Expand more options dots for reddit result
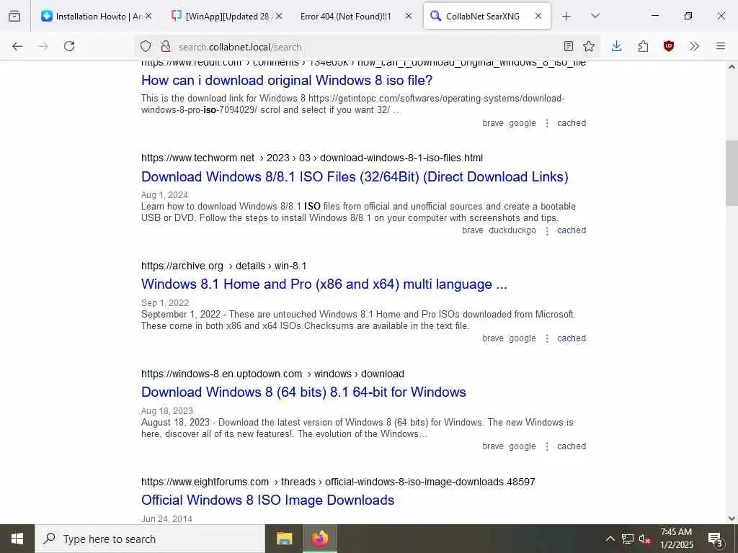The height and width of the screenshot is (553, 738). [x=547, y=123]
